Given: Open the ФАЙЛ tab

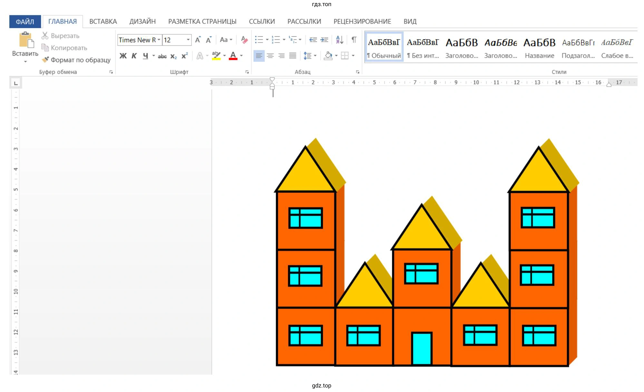Looking at the screenshot, I should tap(25, 22).
